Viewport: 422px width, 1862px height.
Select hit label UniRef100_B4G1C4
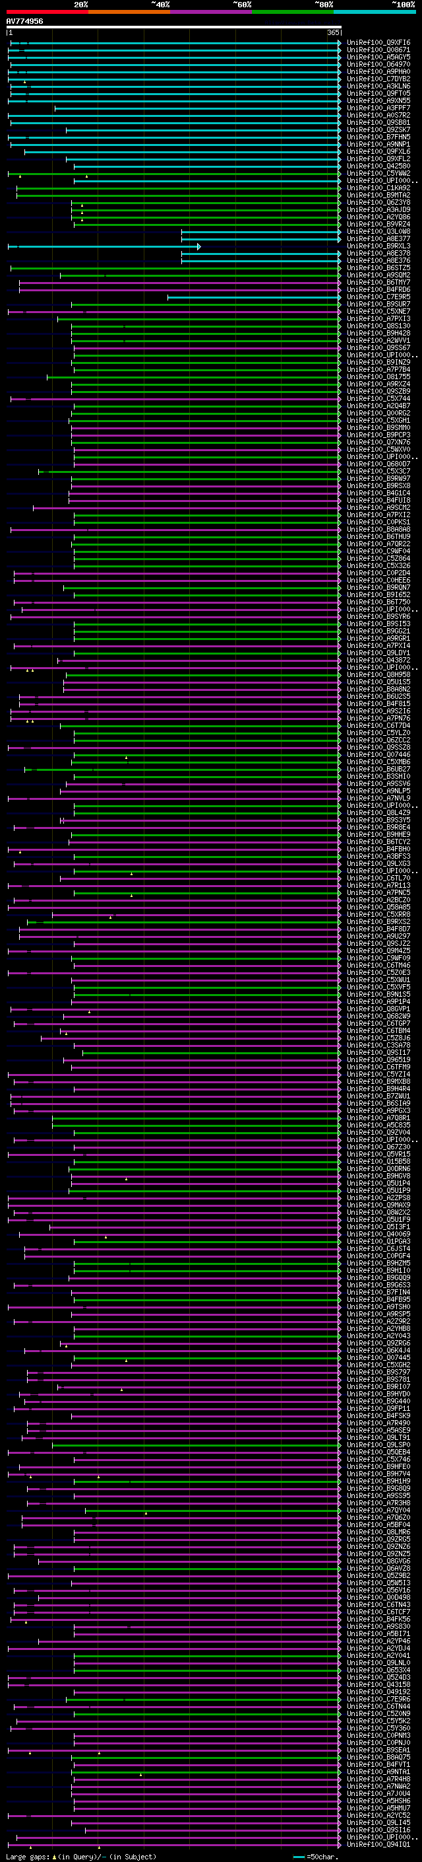click(x=378, y=493)
